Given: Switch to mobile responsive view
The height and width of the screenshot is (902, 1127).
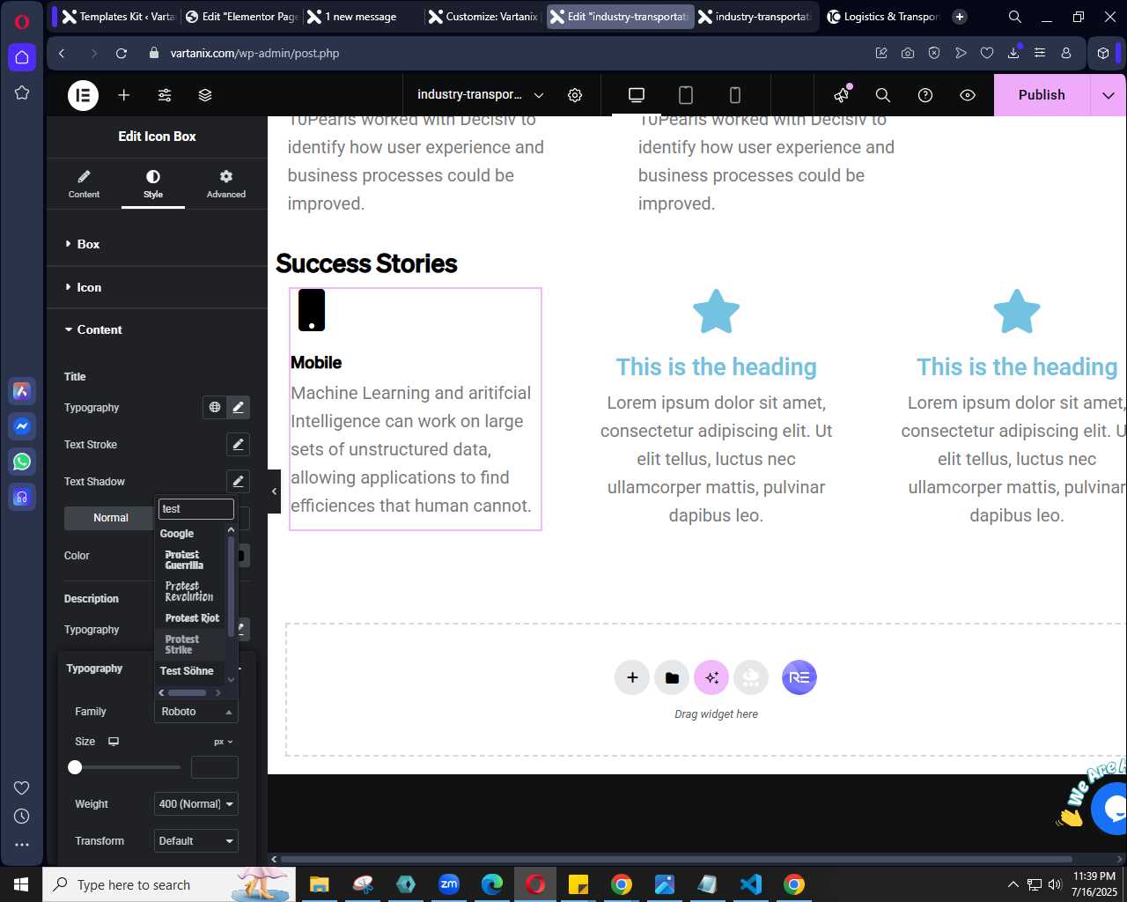Looking at the screenshot, I should [735, 95].
